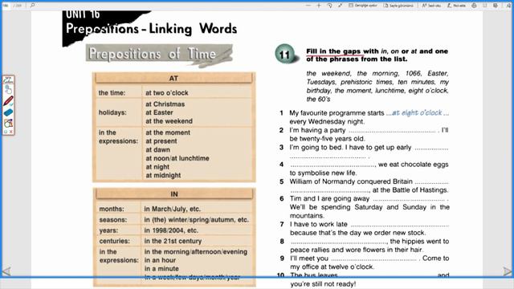This screenshot has height=289, width=514.
Task: Click 'in March/July, etc.' months entry
Action: tap(173, 209)
